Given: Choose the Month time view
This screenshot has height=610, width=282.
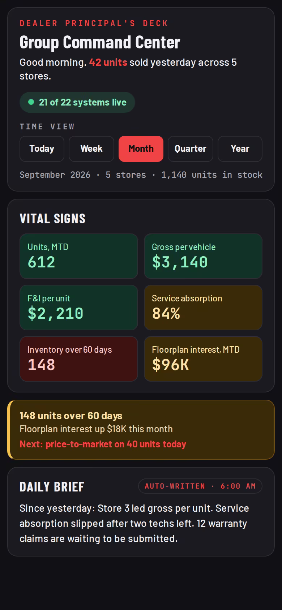Looking at the screenshot, I should 141,149.
